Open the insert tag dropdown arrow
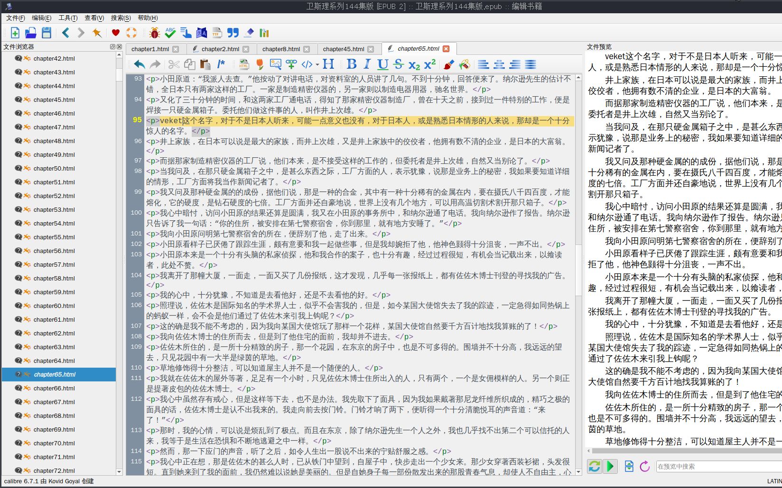The height and width of the screenshot is (488, 782). (317, 64)
